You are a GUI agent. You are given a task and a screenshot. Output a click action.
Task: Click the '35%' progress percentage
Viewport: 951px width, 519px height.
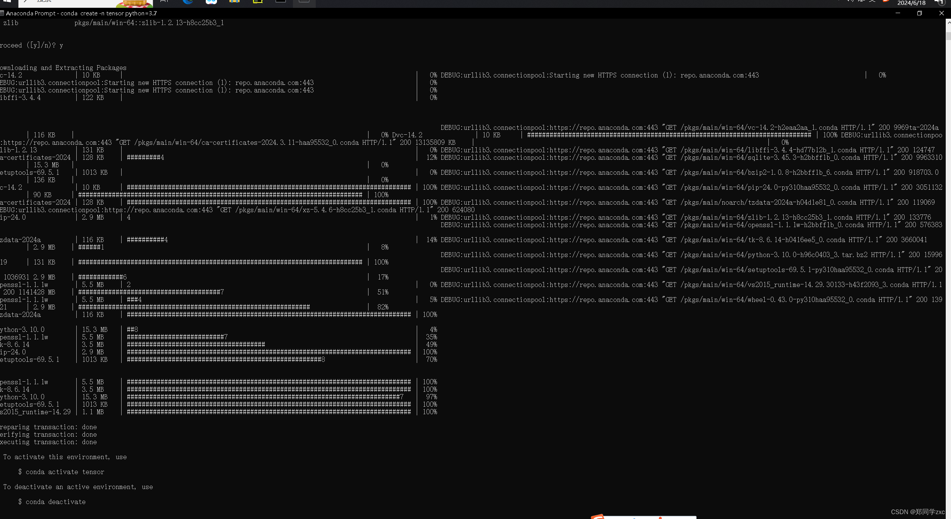(x=431, y=337)
